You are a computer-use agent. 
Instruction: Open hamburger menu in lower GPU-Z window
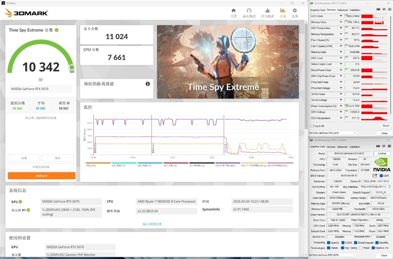[x=390, y=146]
